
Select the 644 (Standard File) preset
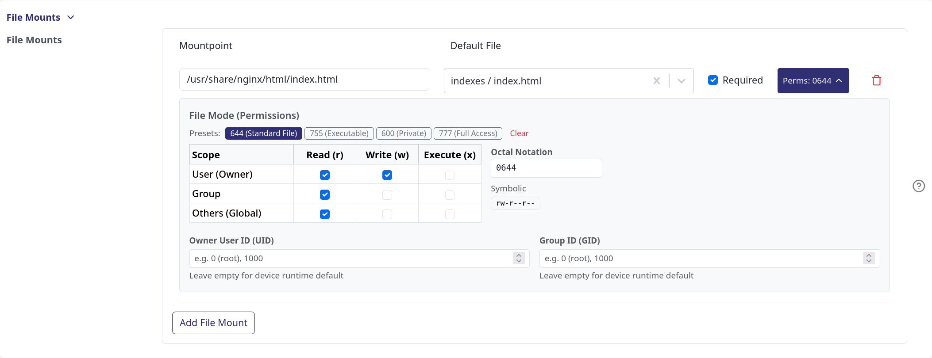coord(264,133)
